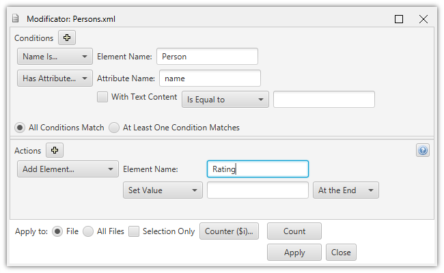Open the Is Equal to dropdown
This screenshot has width=444, height=273.
(225, 100)
